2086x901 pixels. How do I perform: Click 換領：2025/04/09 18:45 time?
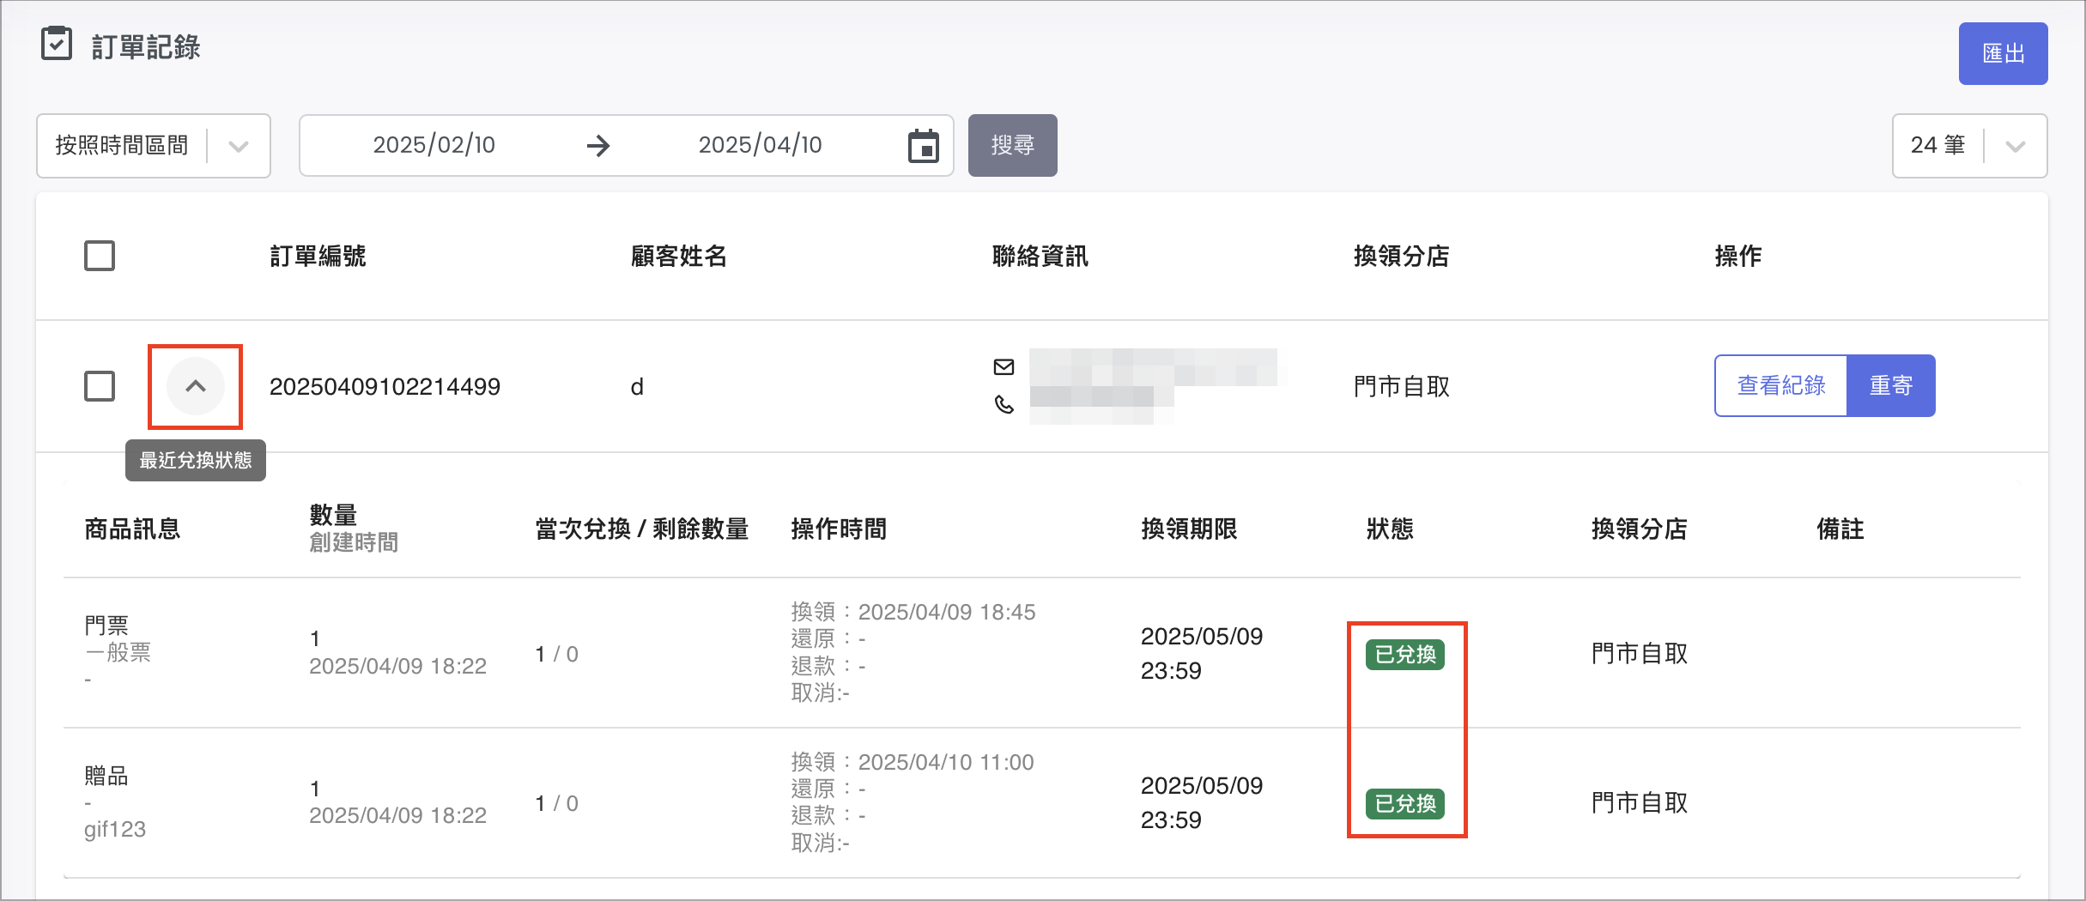pos(913,612)
